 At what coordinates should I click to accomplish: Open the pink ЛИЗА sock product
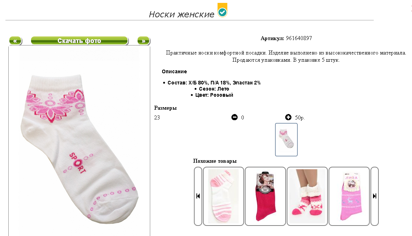[x=349, y=196]
